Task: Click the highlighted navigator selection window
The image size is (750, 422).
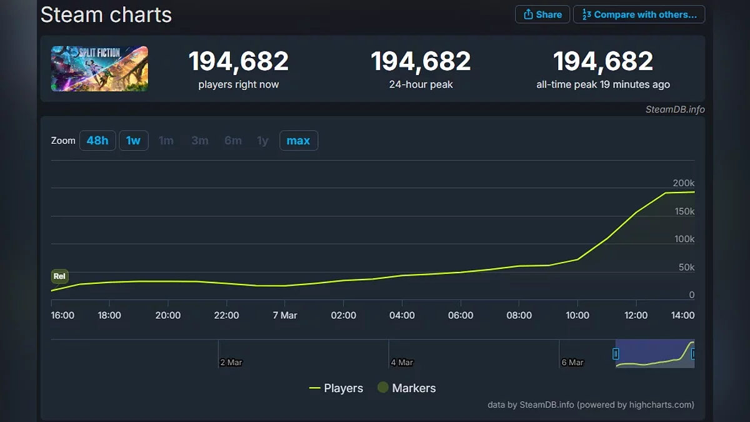Action: pyautogui.click(x=654, y=353)
